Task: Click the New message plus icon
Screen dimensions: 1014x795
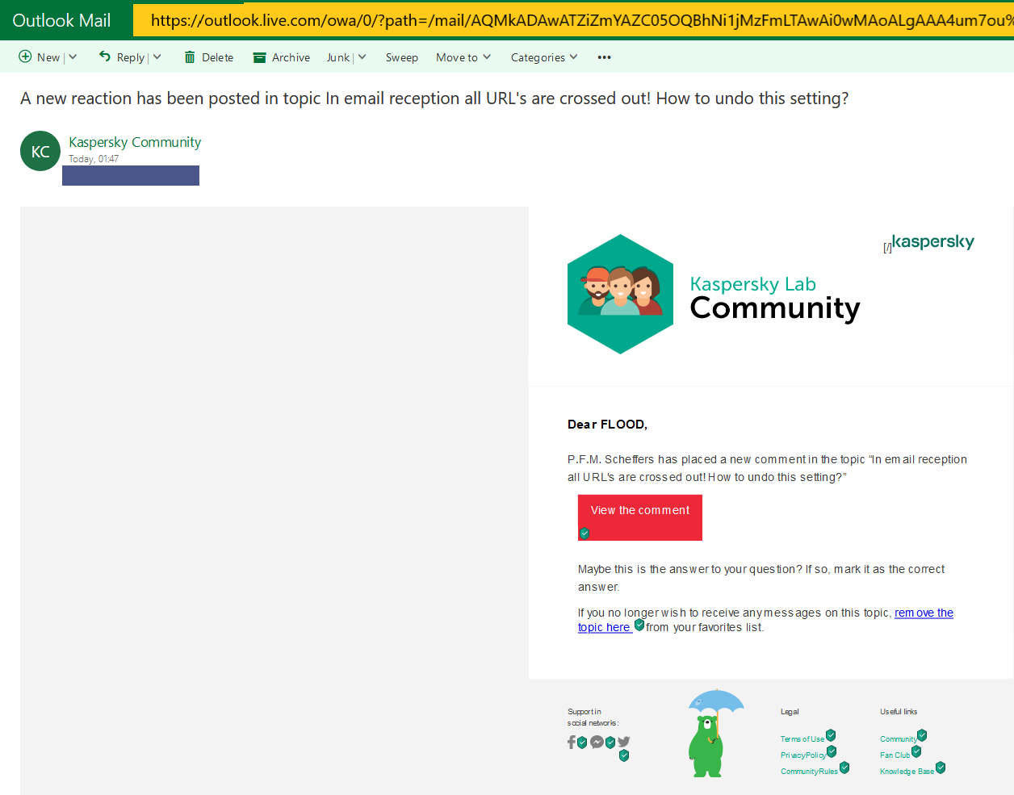Action: pyautogui.click(x=25, y=56)
